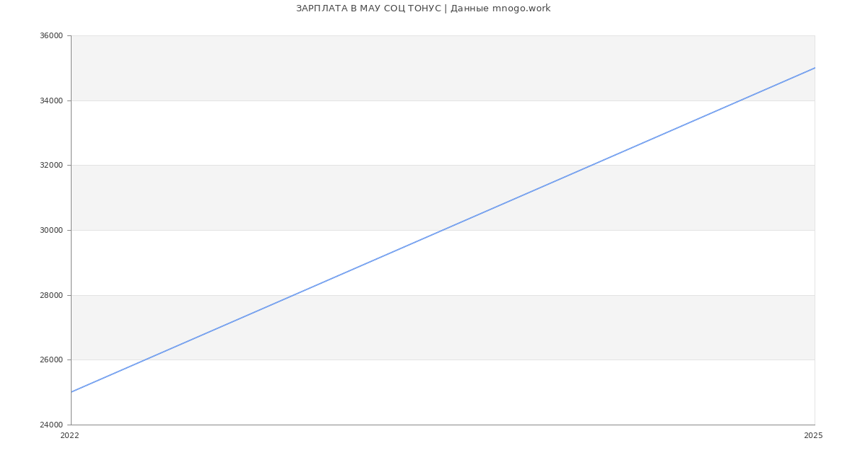Click where the blue line crosses 28000 gridline
Image resolution: width=850 pixels, height=460 pixels.
point(294,295)
